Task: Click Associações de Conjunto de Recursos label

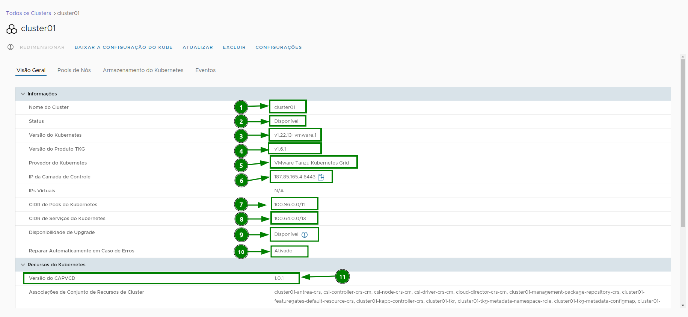Action: point(86,292)
